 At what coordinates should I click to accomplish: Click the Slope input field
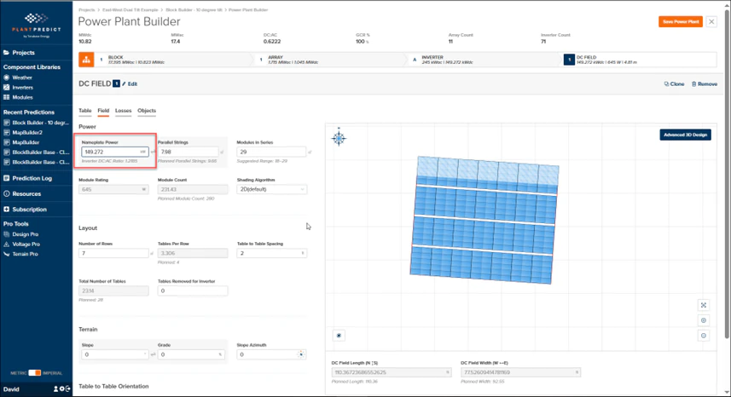point(114,354)
